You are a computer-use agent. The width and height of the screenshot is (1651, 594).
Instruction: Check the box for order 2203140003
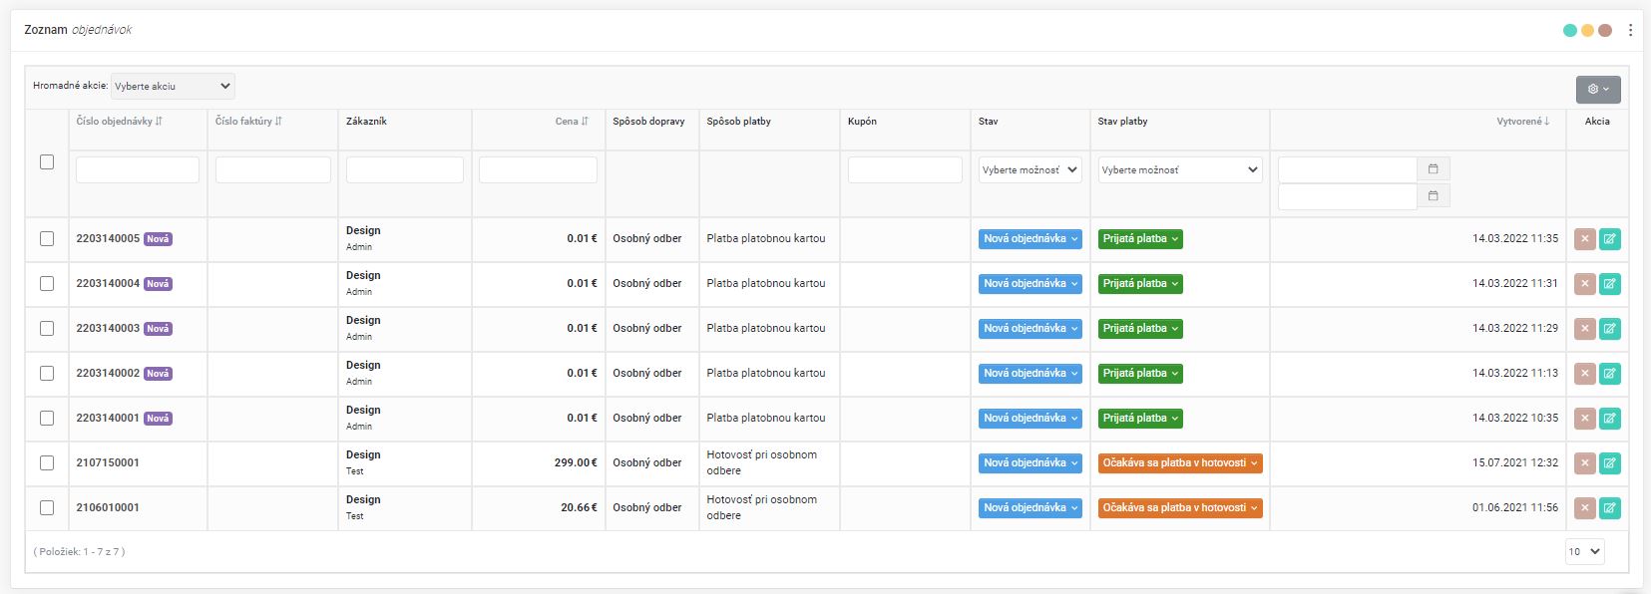pyautogui.click(x=47, y=328)
